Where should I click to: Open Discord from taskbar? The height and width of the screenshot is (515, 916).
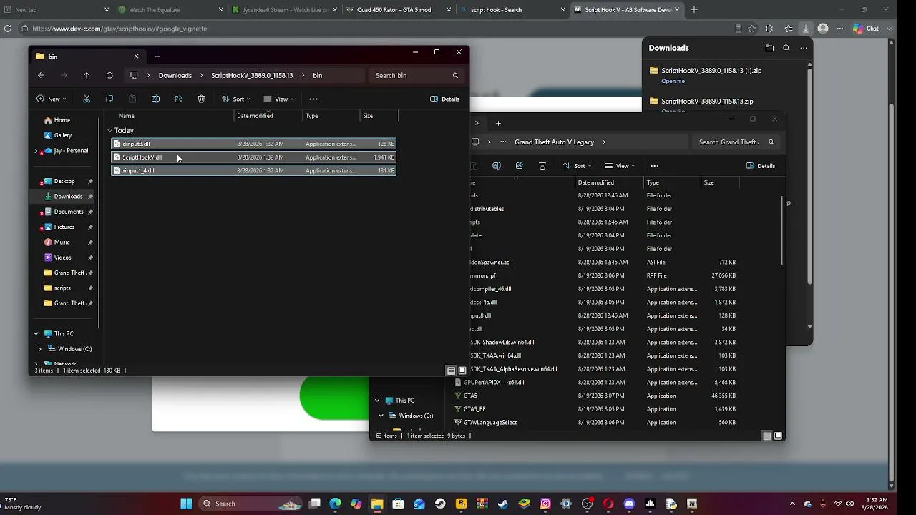point(629,504)
